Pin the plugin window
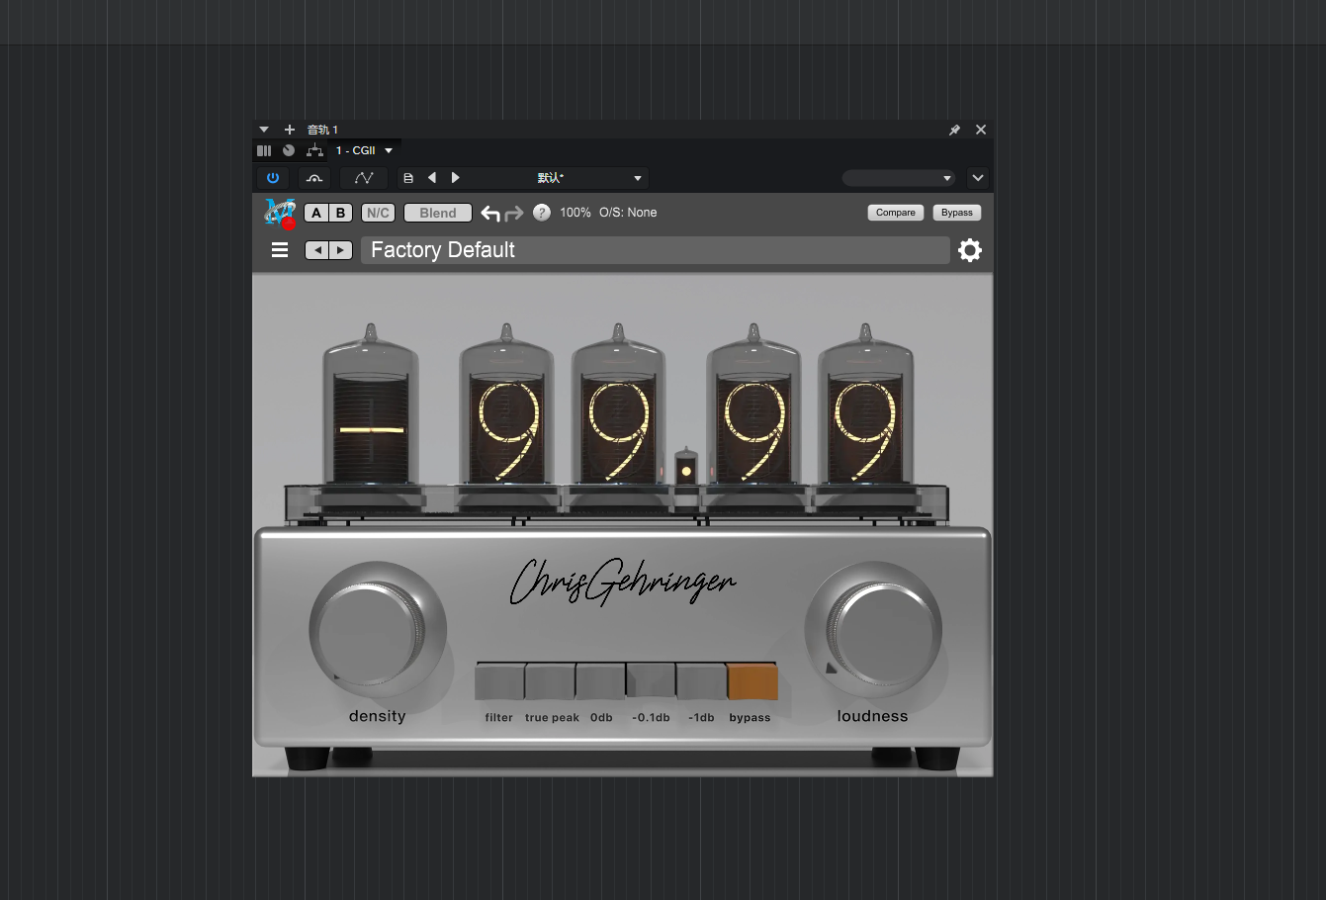 pyautogui.click(x=954, y=130)
